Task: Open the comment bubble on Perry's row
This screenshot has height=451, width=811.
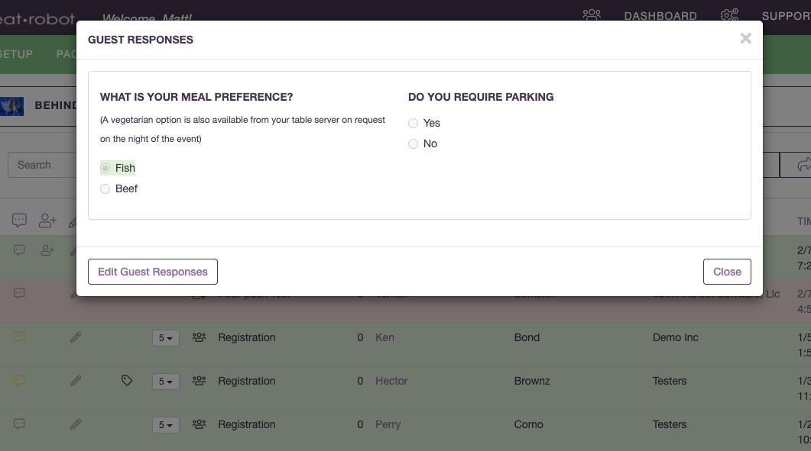Action: (x=19, y=424)
